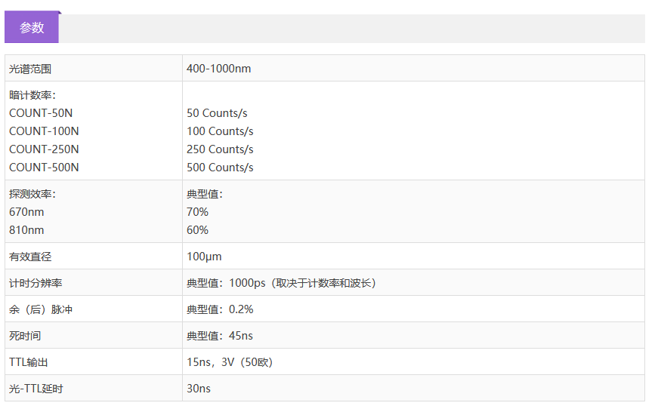Image resolution: width=658 pixels, height=409 pixels.
Task: Select the 30ns 光-TTL延时 value
Action: (x=199, y=389)
